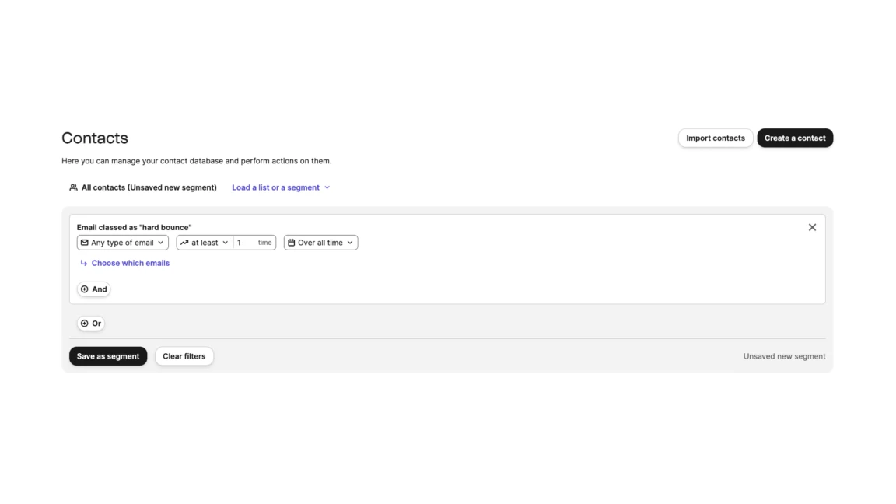Viewport: 896px width, 504px height.
Task: Click the arrow icon before Choose which emails
Action: (x=84, y=264)
